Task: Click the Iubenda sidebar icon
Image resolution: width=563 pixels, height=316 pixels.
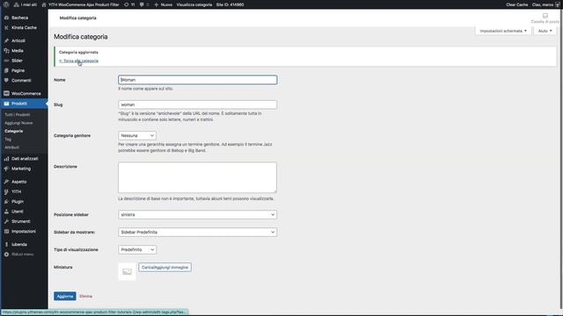Action: (6, 244)
